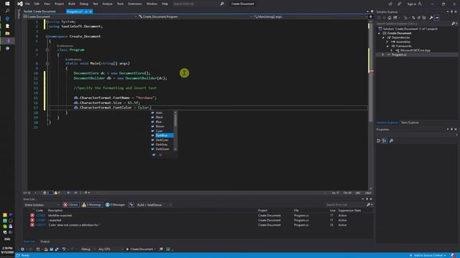
Task: Click the Solution Explorer Properties wrench icon
Action: pos(431,18)
